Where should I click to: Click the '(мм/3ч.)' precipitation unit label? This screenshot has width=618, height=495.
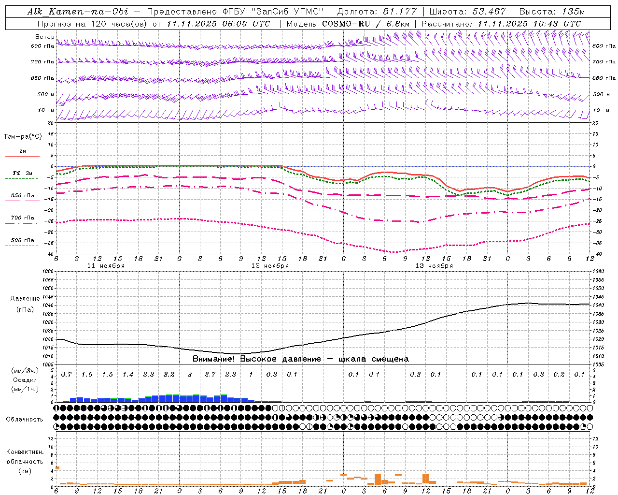coord(25,371)
